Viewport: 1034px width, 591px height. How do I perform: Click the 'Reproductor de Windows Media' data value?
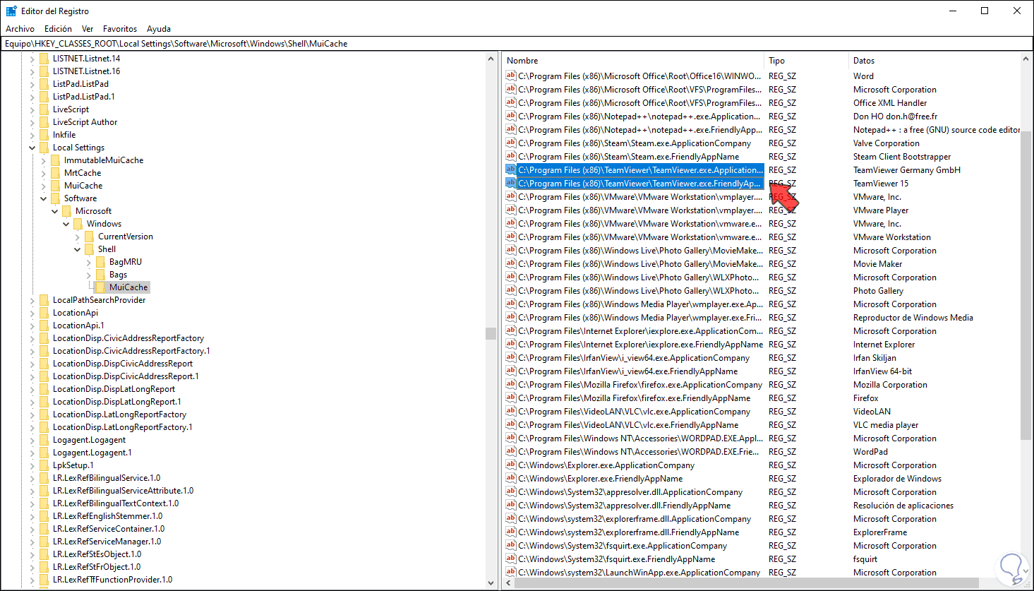(x=913, y=318)
